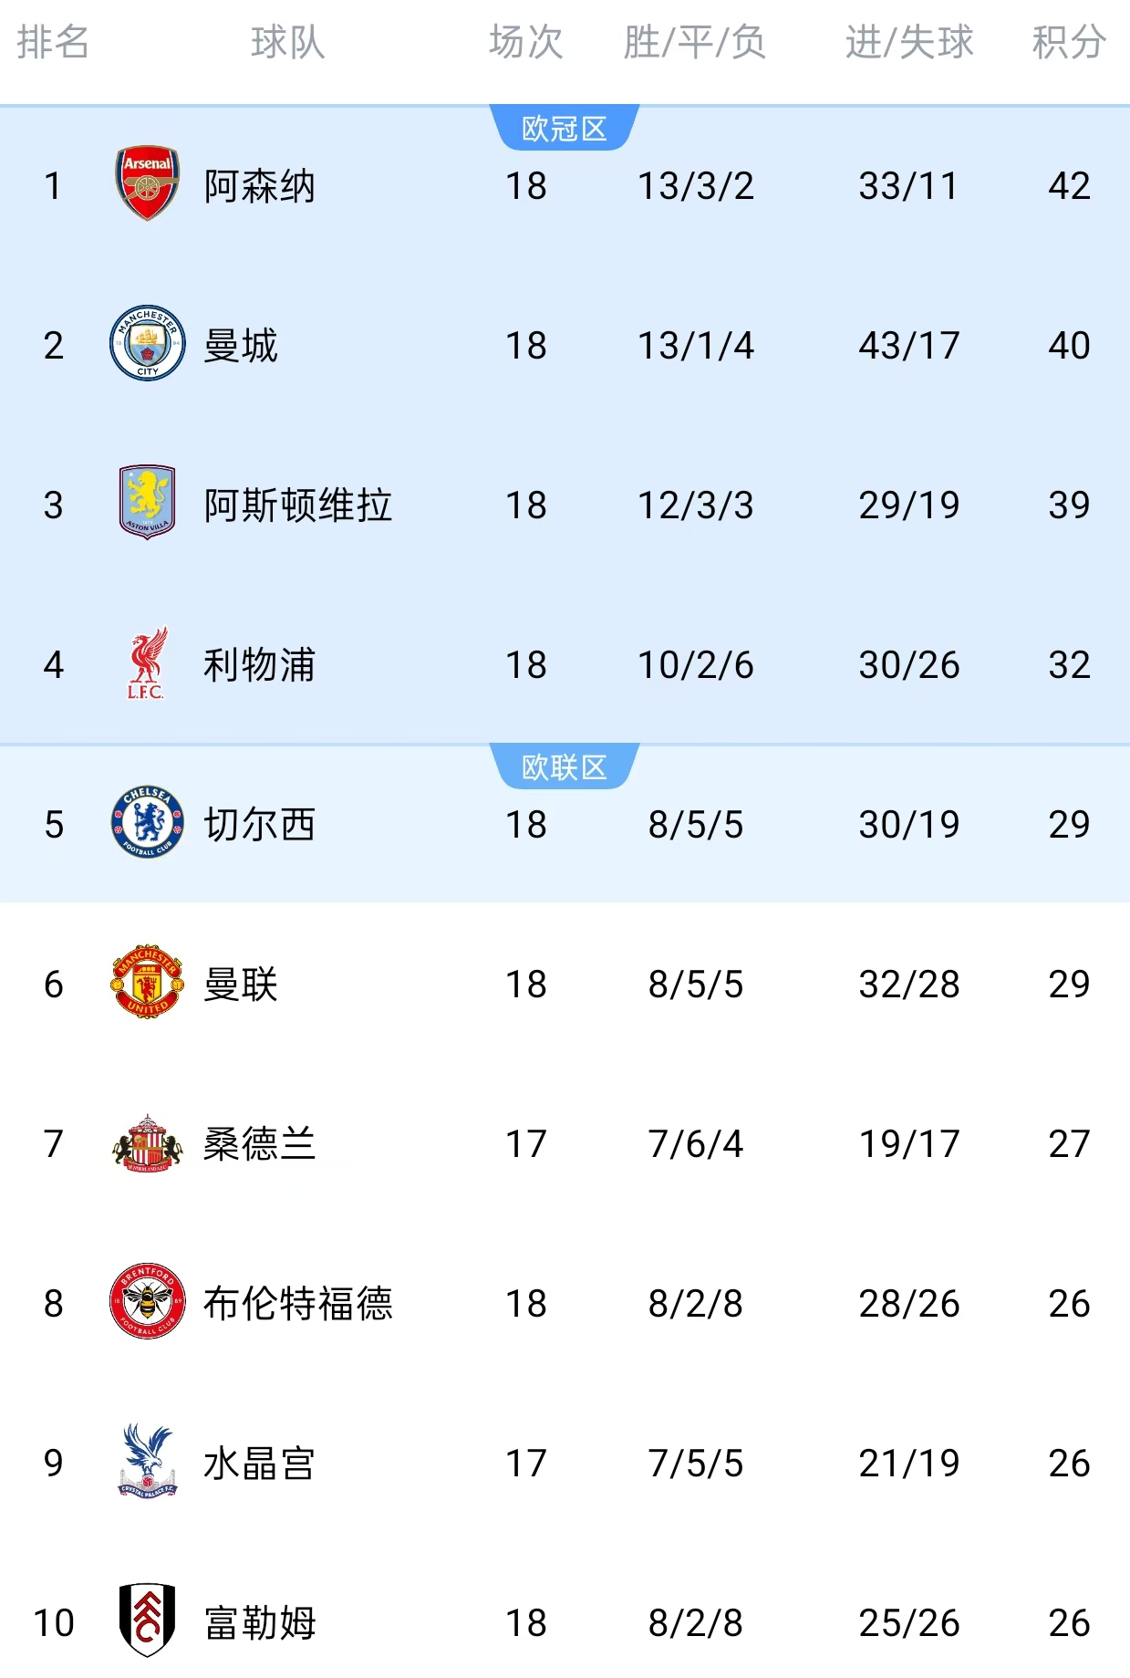Click the Crystal Palace eagle crest
The image size is (1130, 1678).
(x=147, y=1462)
